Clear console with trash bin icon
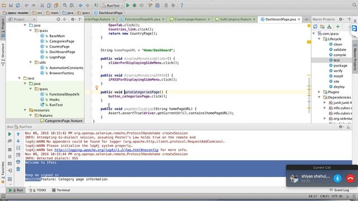This screenshot has width=358, height=201. pos(18,169)
